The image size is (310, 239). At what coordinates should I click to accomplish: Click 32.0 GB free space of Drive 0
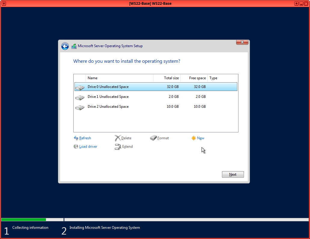(200, 86)
